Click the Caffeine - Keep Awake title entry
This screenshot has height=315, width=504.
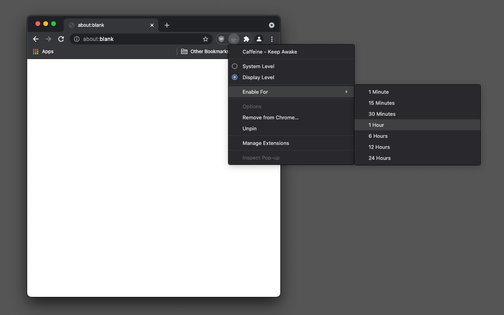(x=291, y=52)
